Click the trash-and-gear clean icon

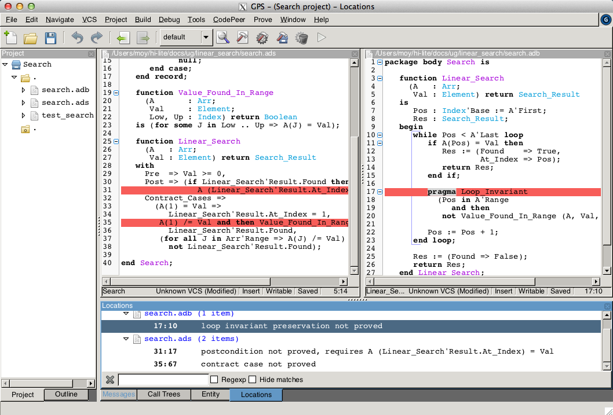(302, 38)
